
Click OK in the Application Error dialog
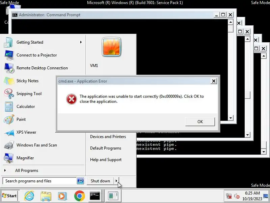click(x=200, y=122)
